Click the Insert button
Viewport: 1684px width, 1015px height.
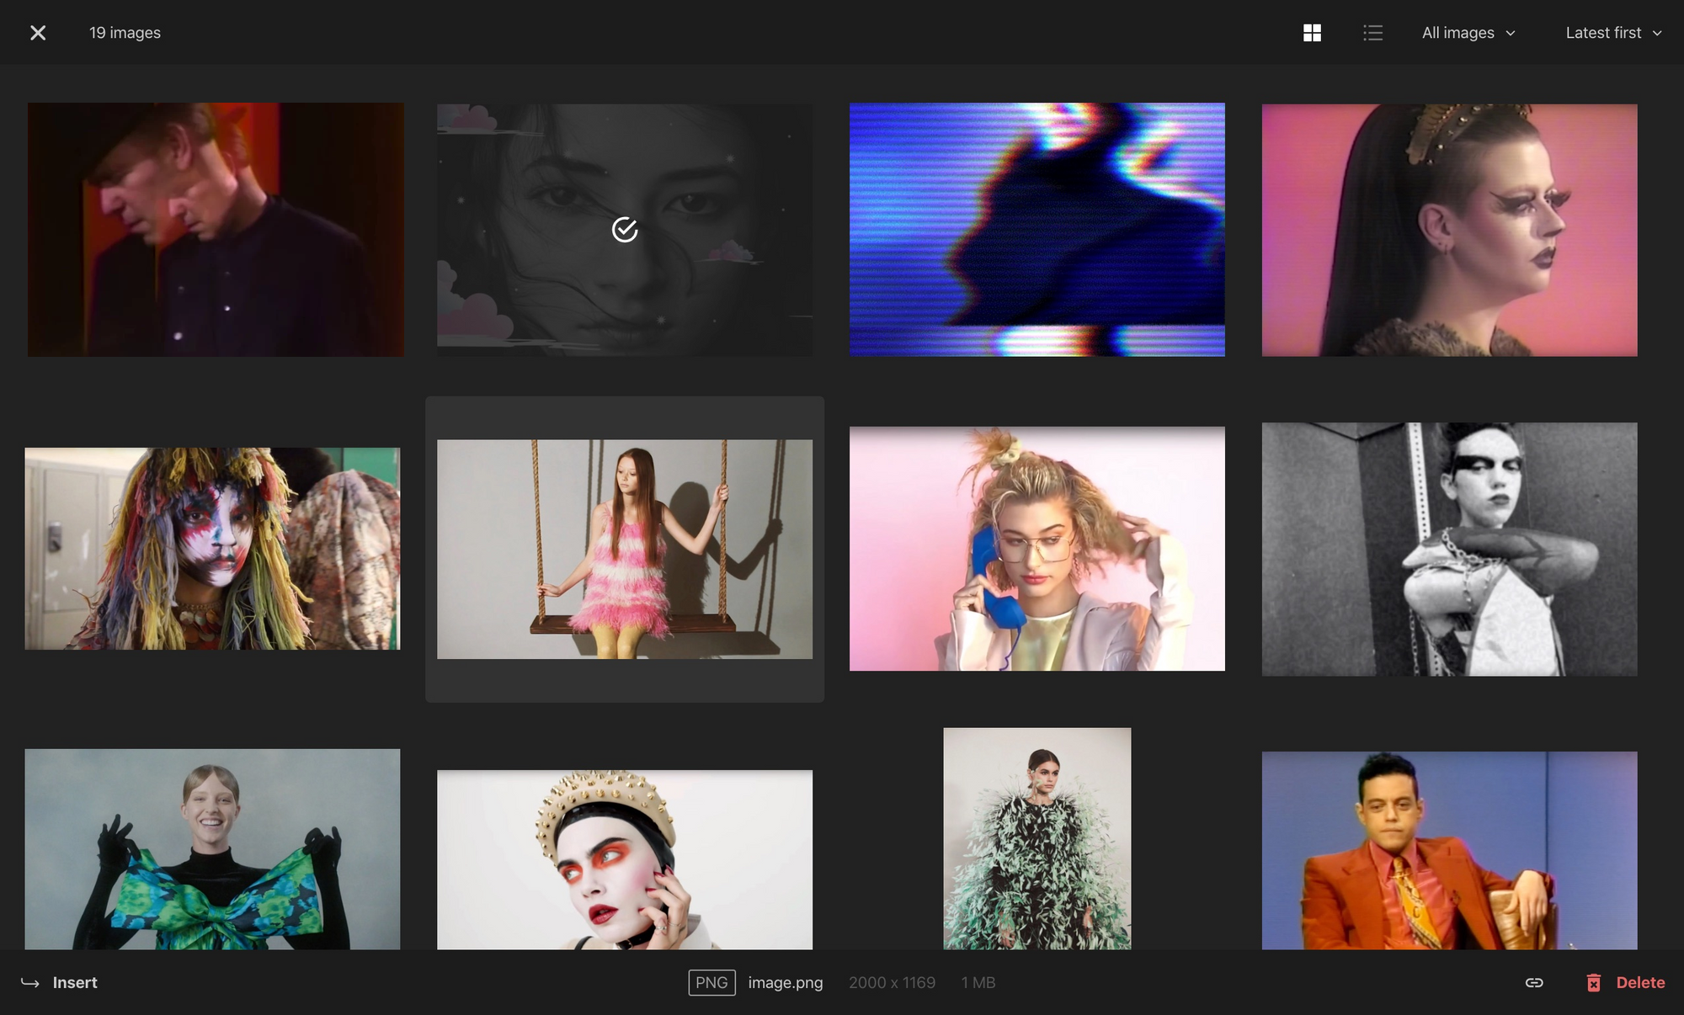(59, 982)
